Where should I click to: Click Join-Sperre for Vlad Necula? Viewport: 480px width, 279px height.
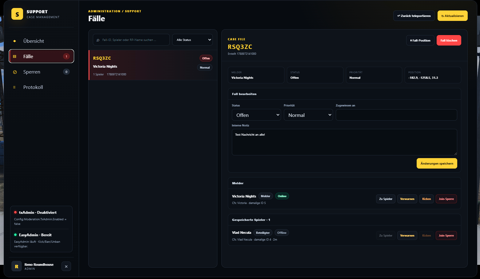click(446, 236)
